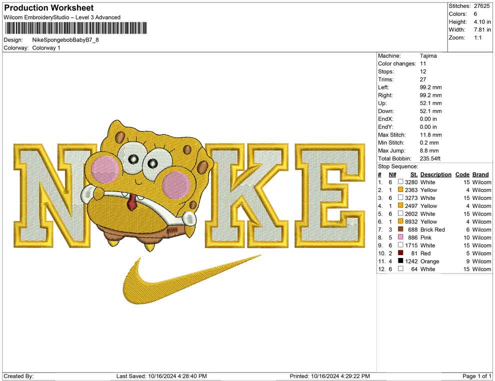Click the 'Stop Sequence:' heading
Screen dimensions: 495x381
coord(398,166)
